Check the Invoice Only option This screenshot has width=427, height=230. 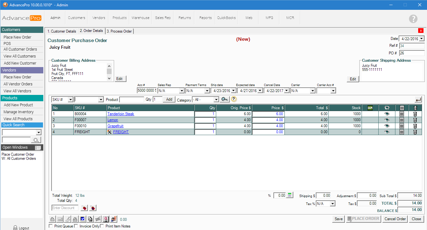[x=76, y=226]
